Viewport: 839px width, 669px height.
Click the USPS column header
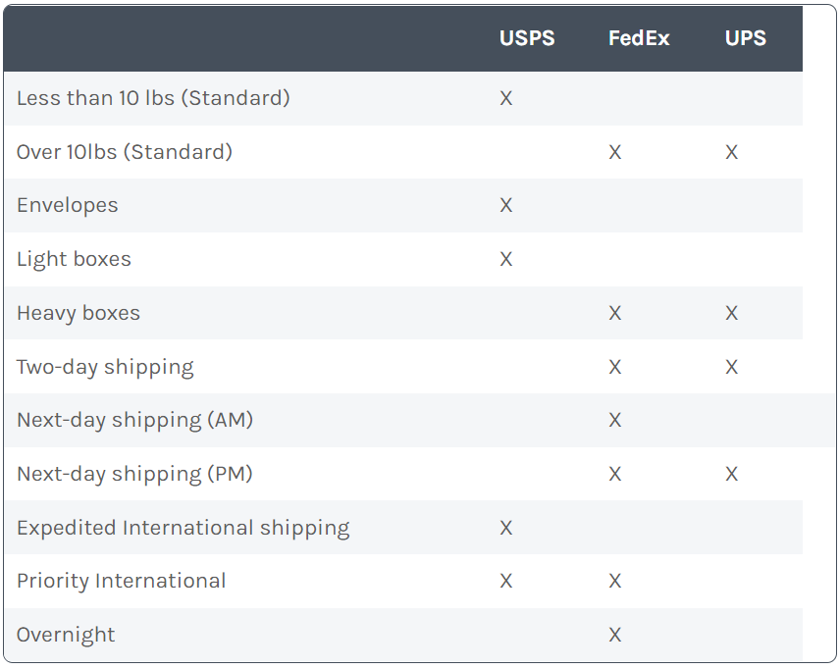click(527, 38)
